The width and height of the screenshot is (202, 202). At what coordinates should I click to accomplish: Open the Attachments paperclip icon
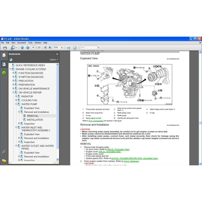click(x=4, y=152)
